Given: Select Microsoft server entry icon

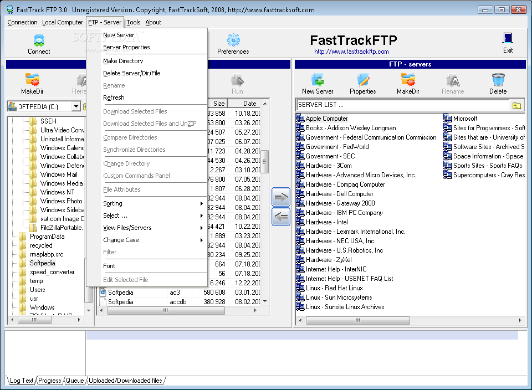Looking at the screenshot, I should (x=448, y=118).
